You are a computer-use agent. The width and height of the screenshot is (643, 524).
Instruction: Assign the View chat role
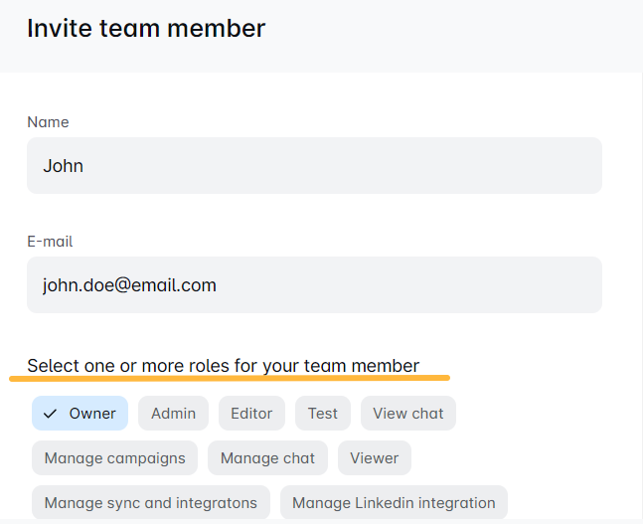(407, 414)
